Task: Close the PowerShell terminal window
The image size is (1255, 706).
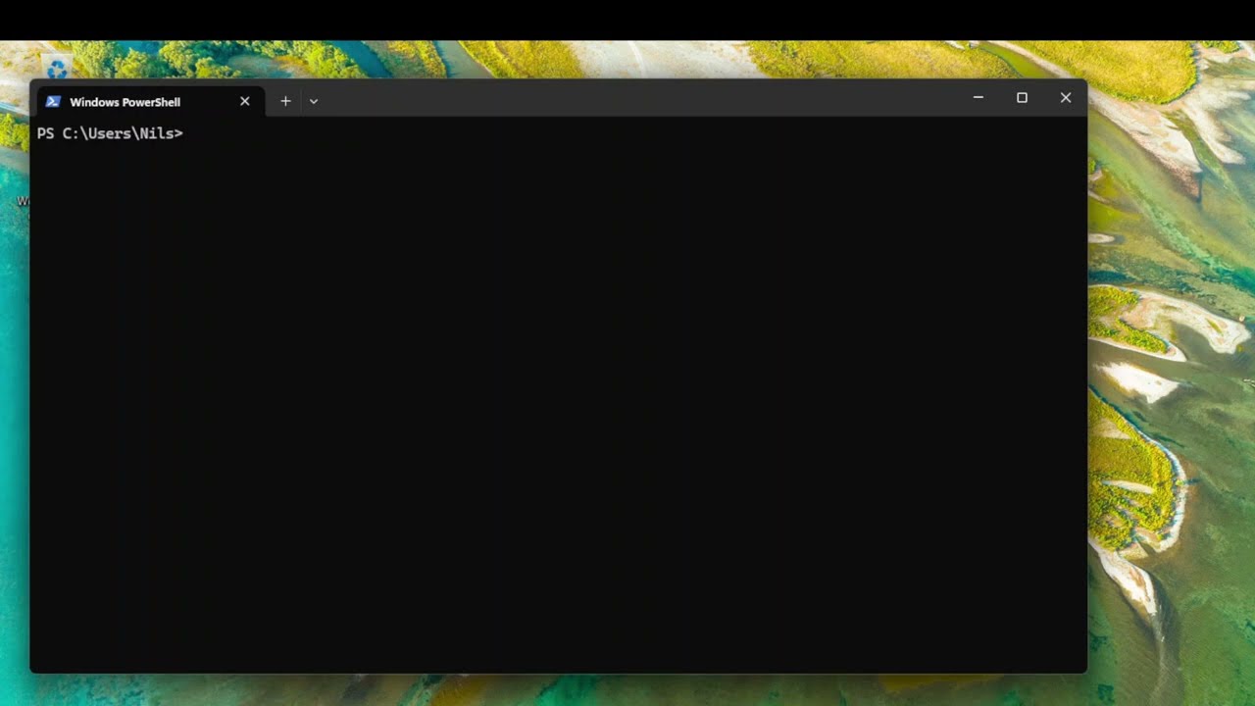Action: (1066, 97)
